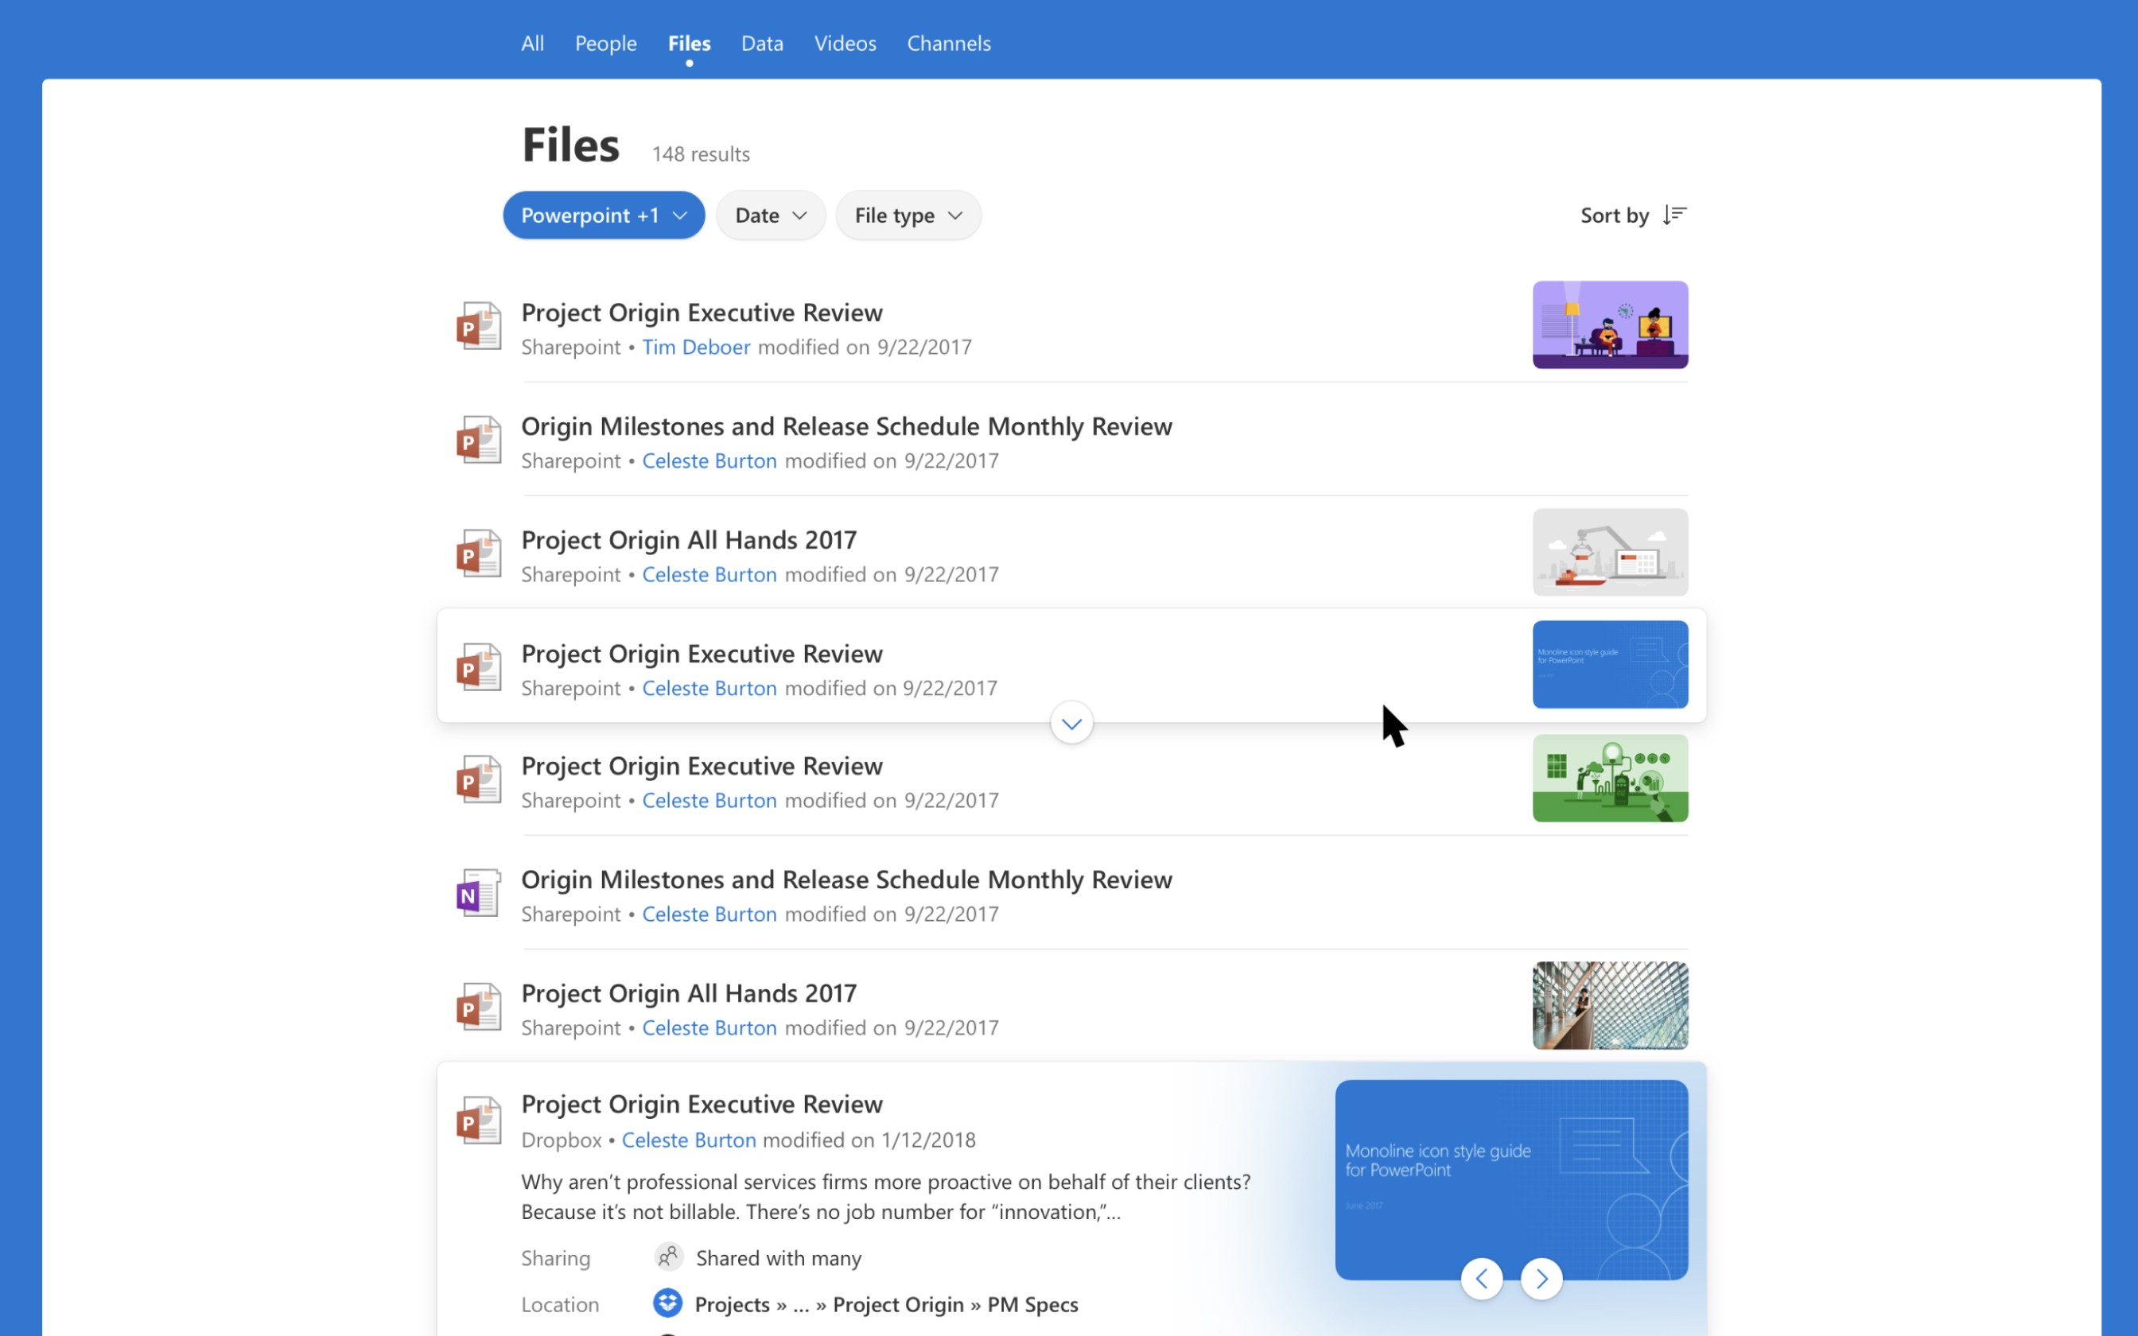The height and width of the screenshot is (1336, 2138).
Task: Open Tim Deboer's profile link
Action: click(x=695, y=348)
